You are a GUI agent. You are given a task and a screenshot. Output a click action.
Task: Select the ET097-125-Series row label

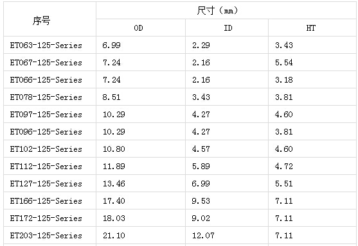46,115
